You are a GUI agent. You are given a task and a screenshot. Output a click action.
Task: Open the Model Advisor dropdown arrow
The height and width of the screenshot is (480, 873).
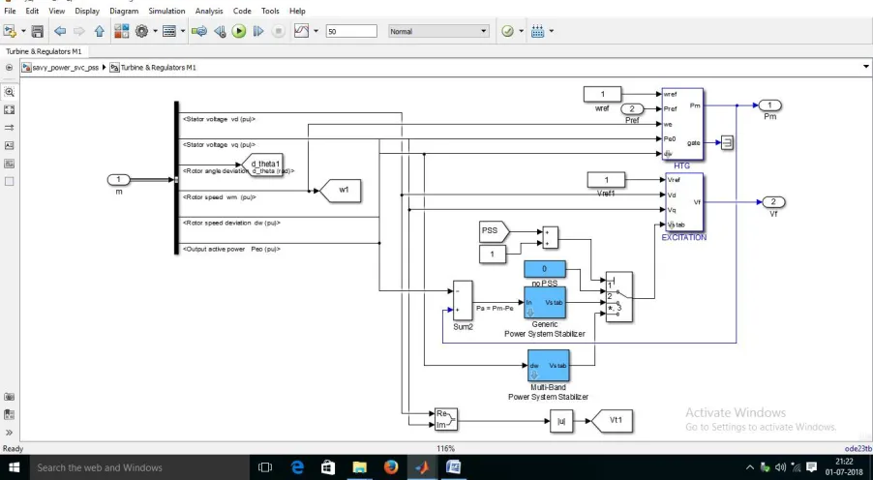pos(521,31)
